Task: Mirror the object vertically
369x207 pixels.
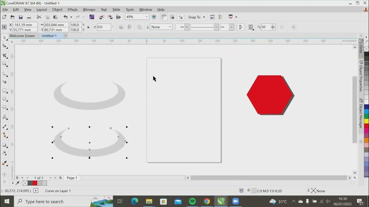Action: tap(130, 27)
